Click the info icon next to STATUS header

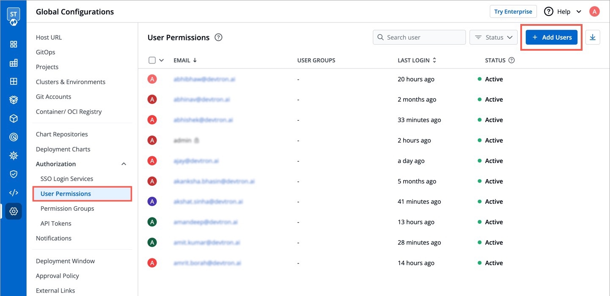tap(511, 60)
